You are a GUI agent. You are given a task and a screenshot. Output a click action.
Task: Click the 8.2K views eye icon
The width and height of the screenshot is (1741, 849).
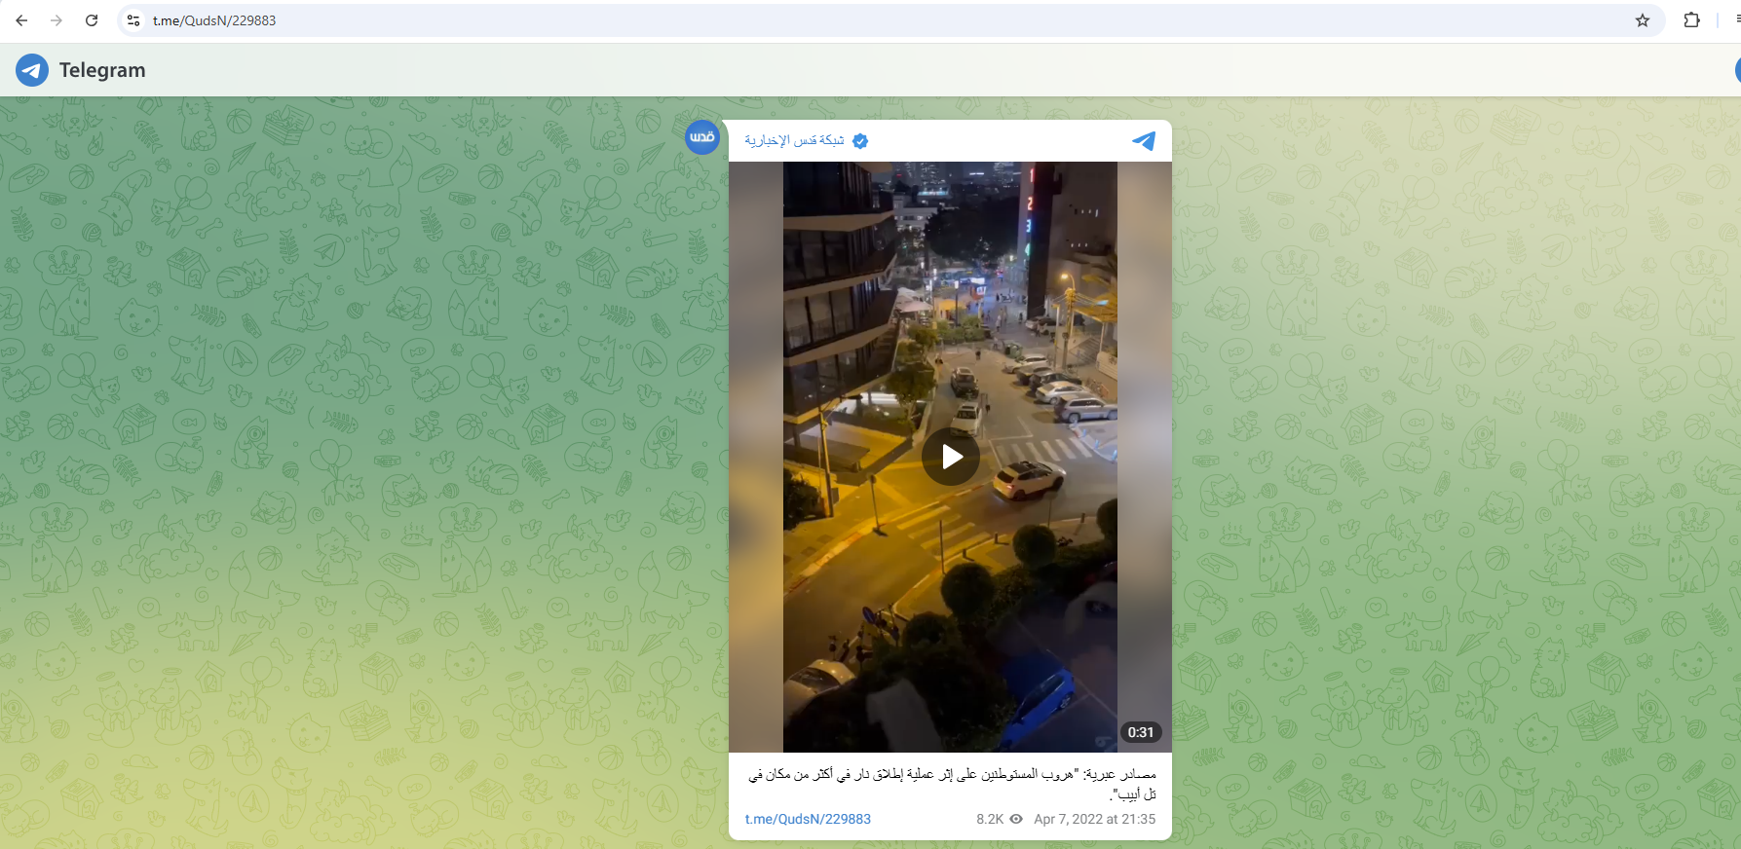click(x=1016, y=819)
